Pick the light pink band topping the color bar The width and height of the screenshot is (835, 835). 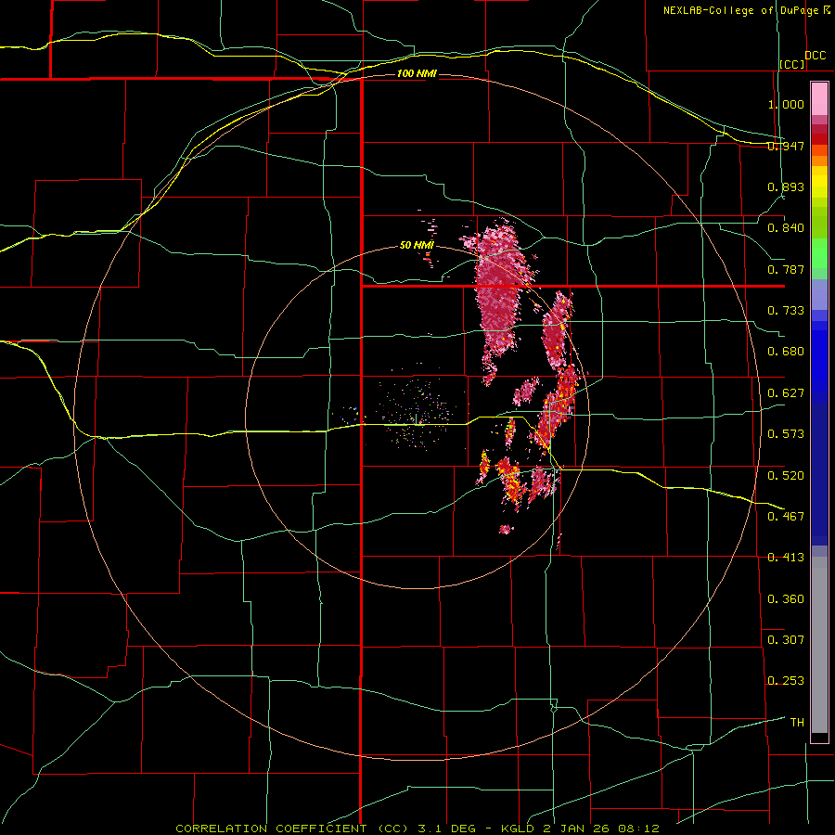[819, 98]
